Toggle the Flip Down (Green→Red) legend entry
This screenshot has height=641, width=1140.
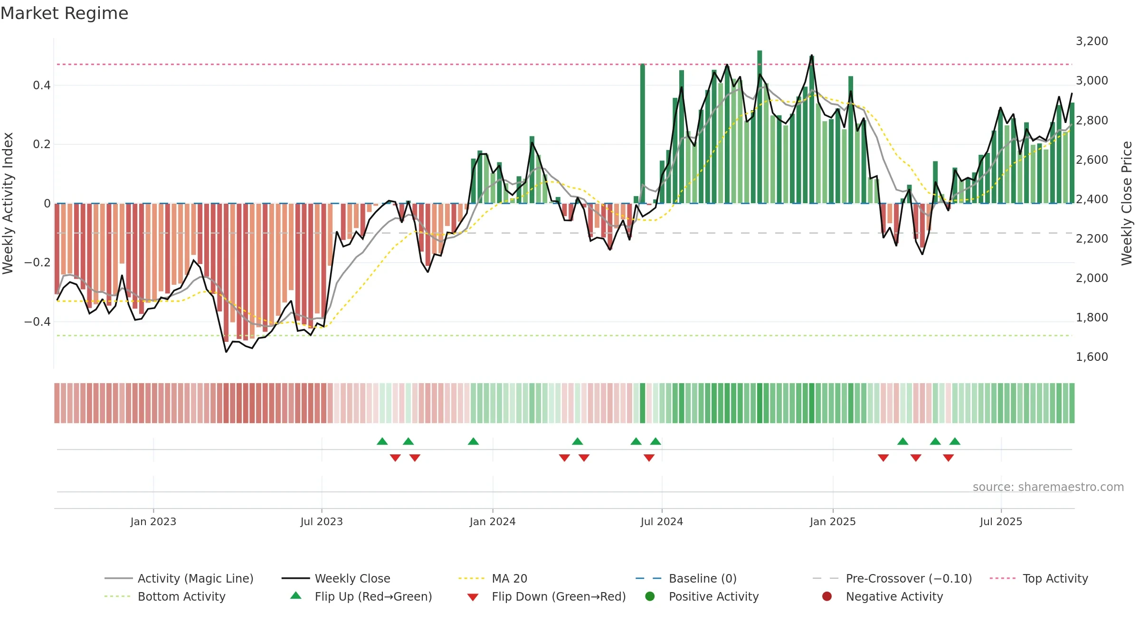click(x=546, y=596)
